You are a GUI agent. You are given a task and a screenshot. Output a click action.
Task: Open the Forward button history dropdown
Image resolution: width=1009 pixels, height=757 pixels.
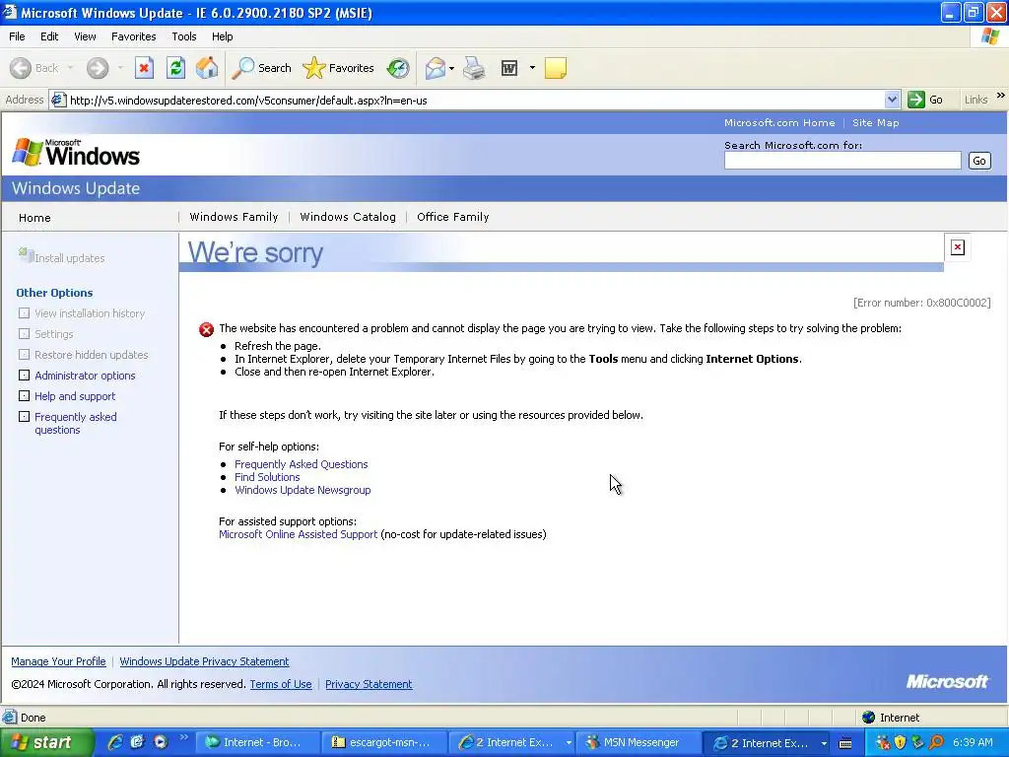(x=120, y=68)
